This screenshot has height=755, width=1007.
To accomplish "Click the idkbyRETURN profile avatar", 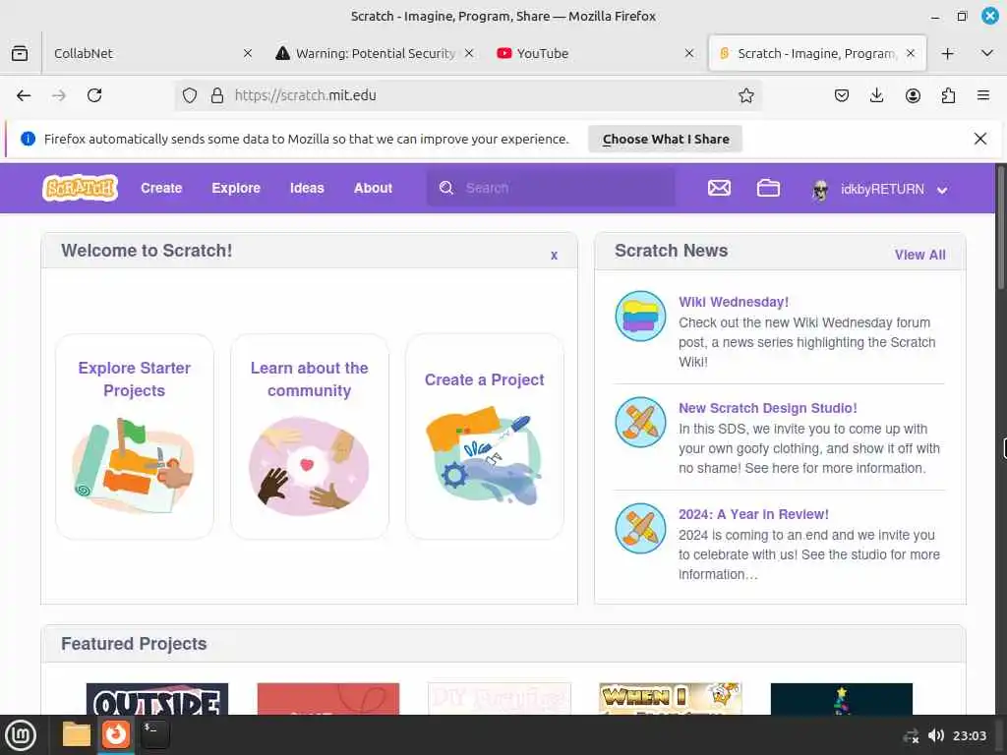I will coord(820,190).
